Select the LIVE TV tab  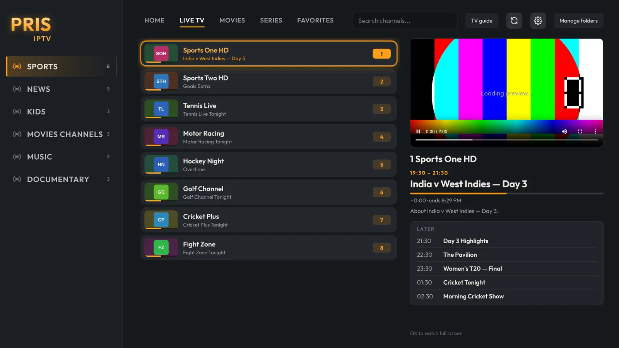point(192,20)
